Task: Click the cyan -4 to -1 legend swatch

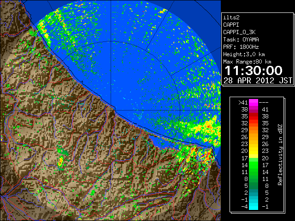Action: [254, 206]
